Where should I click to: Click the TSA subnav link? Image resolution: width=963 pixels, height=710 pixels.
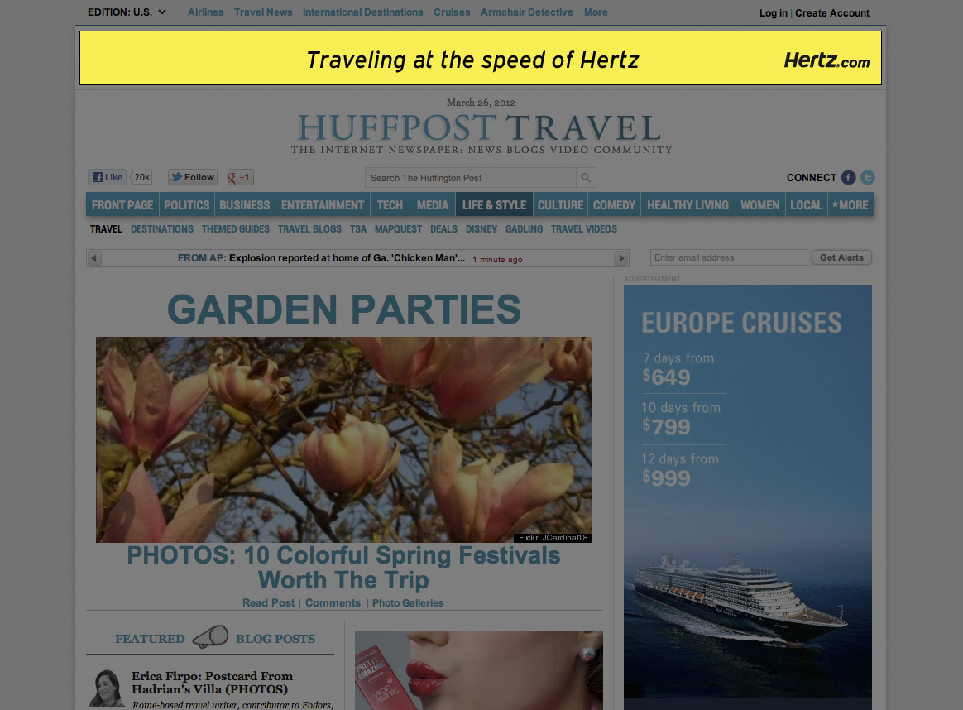coord(358,229)
